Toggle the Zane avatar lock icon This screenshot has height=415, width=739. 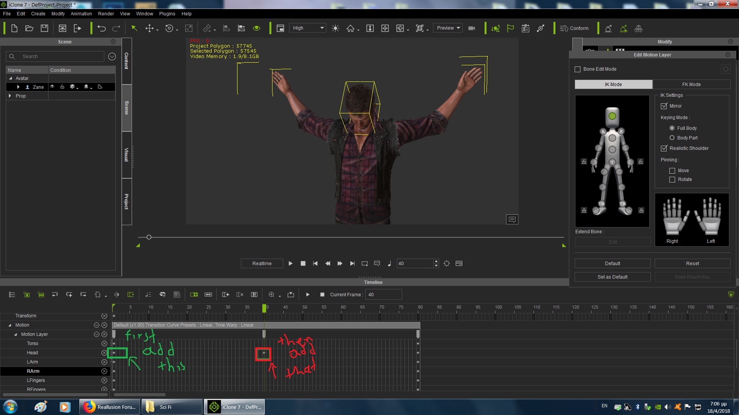(62, 87)
